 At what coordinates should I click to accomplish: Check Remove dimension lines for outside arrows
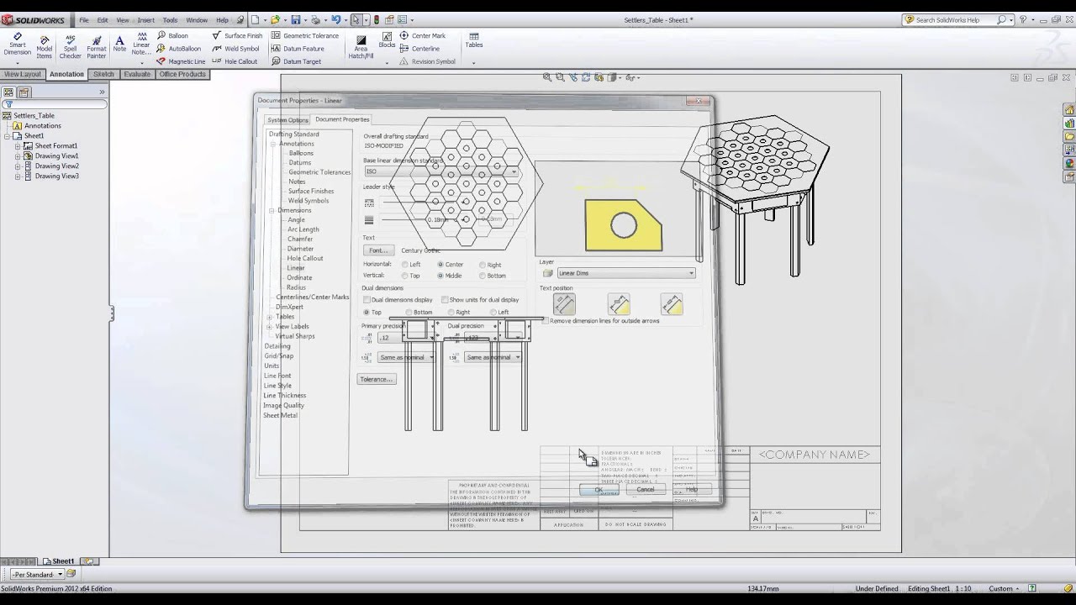point(546,321)
